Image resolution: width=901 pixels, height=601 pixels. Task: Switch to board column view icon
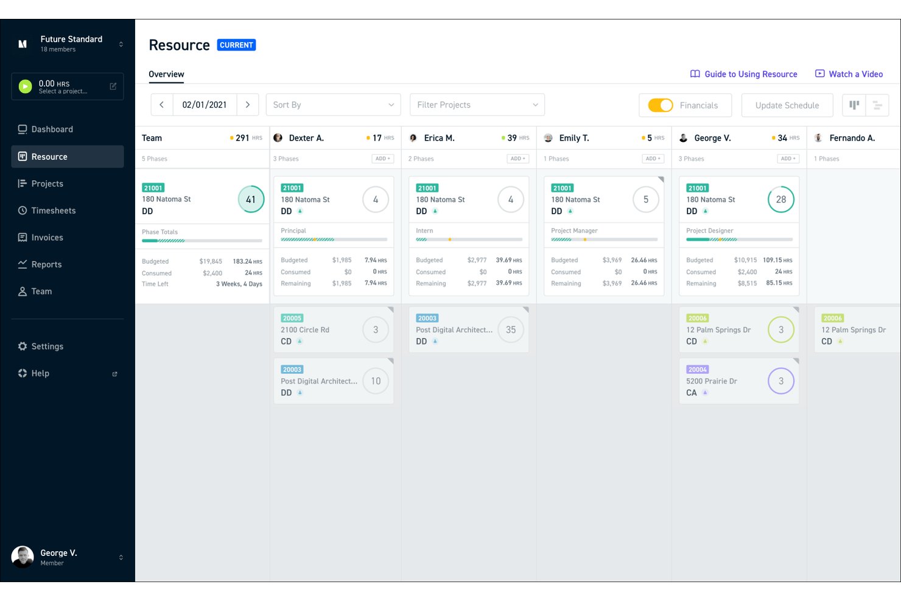[854, 105]
